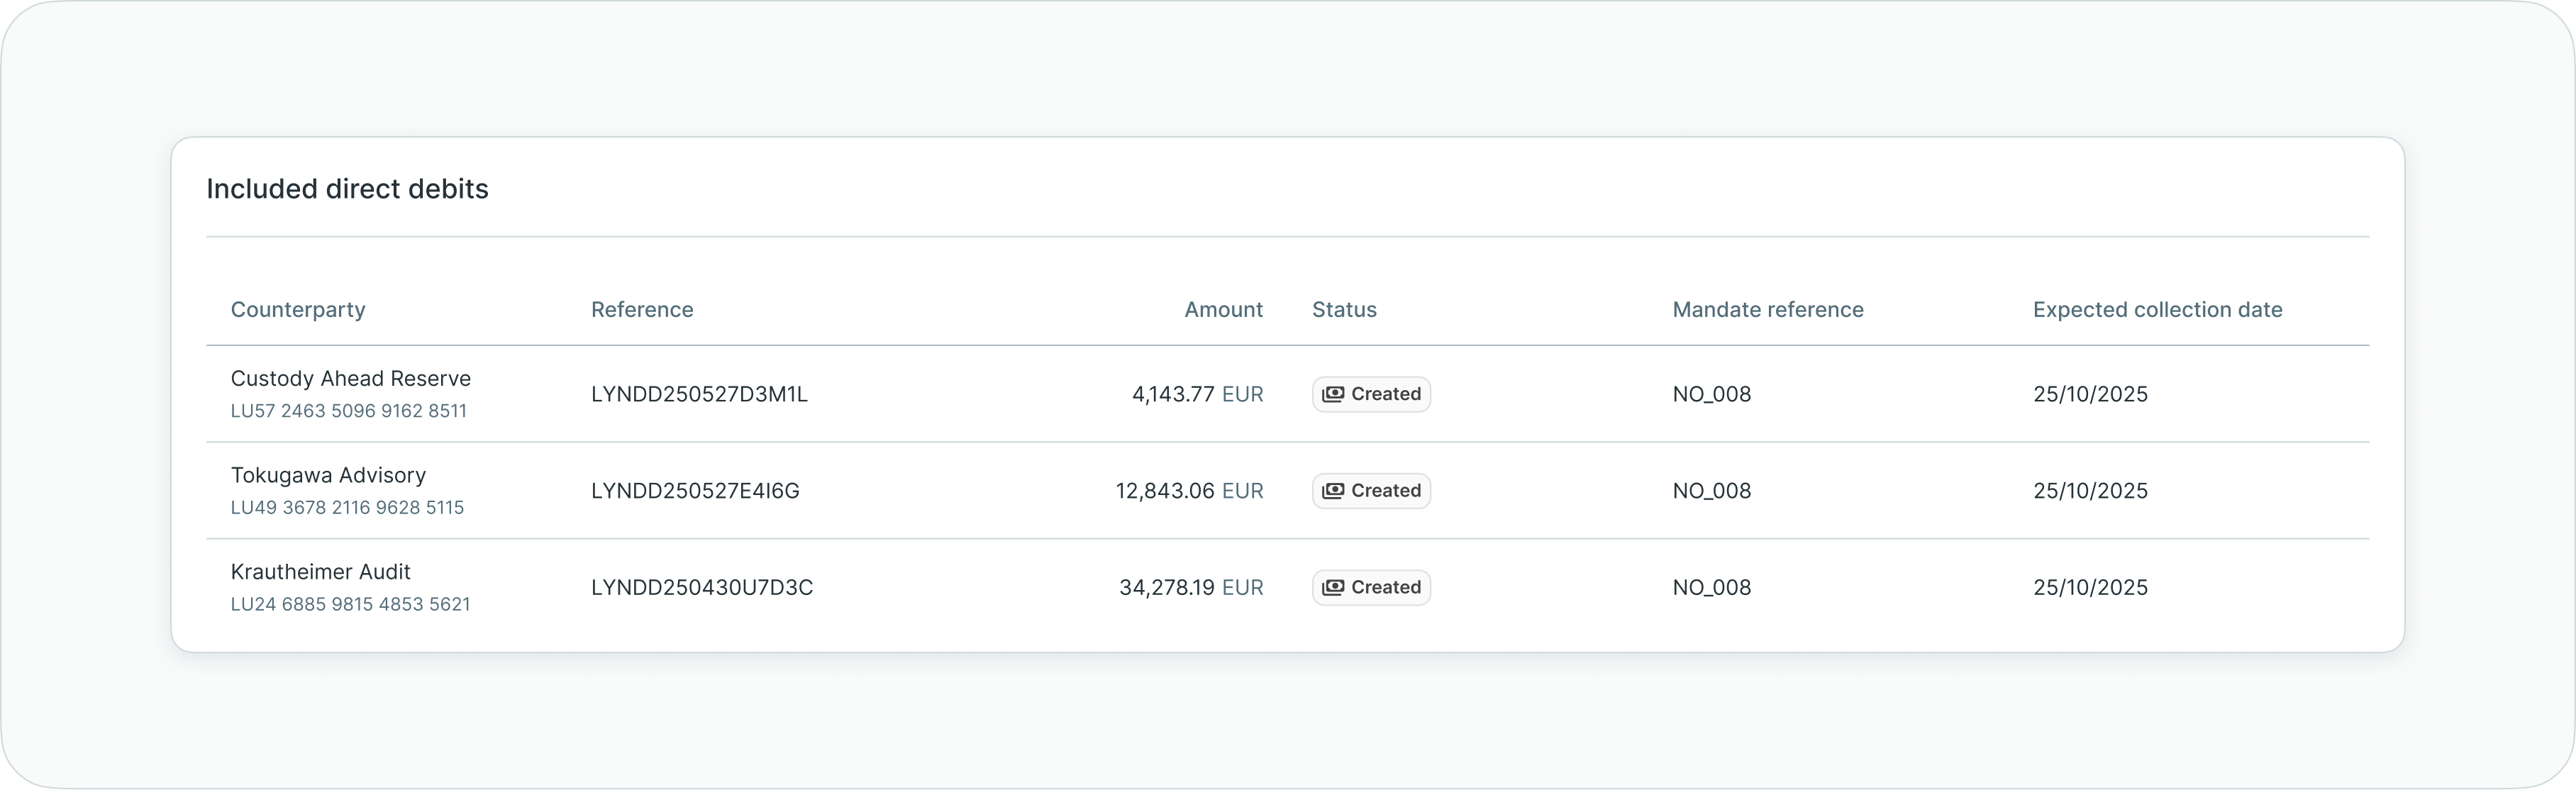The width and height of the screenshot is (2576, 790).
Task: Click reference LYNDD250527E4I6G
Action: 695,491
